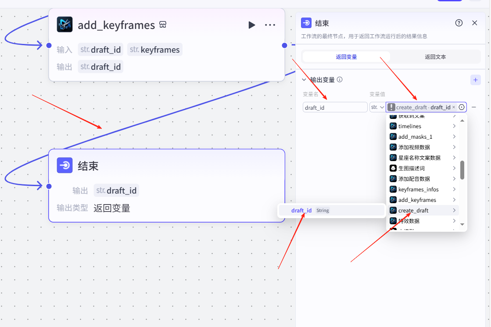Click the draft_id variable name input field
The width and height of the screenshot is (491, 327).
tap(335, 108)
